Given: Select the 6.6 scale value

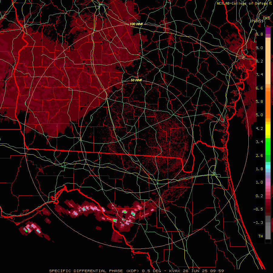Looking at the screenshot, I should [x=259, y=88].
